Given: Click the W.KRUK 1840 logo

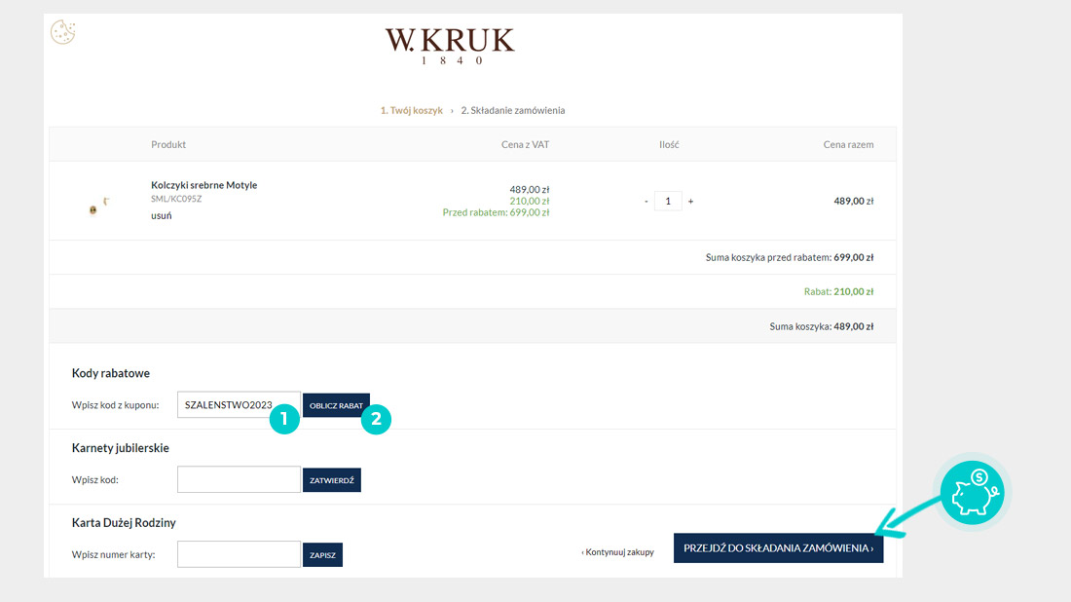Looking at the screenshot, I should 450,47.
